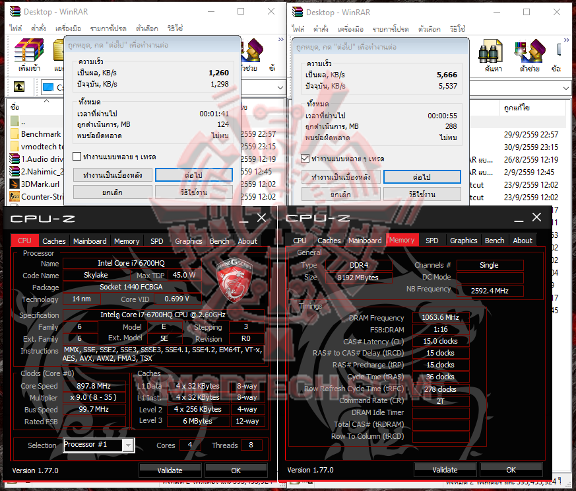Screen dimensions: 576x491
Task: Click OK button in left CPU-Z
Action: tap(236, 471)
